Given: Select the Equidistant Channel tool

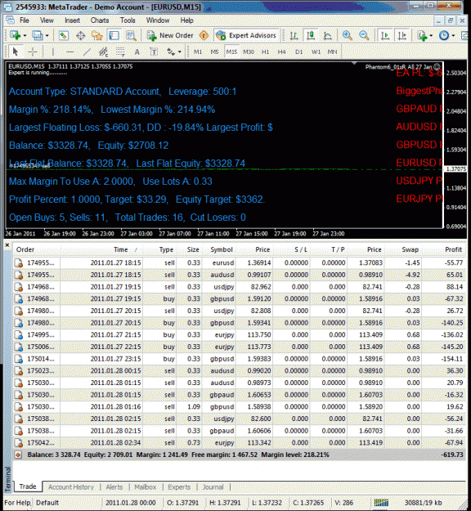Looking at the screenshot, I should (104, 52).
